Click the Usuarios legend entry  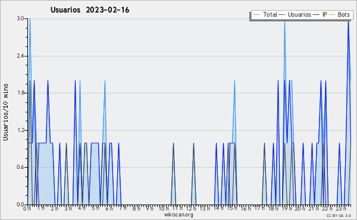click(295, 14)
